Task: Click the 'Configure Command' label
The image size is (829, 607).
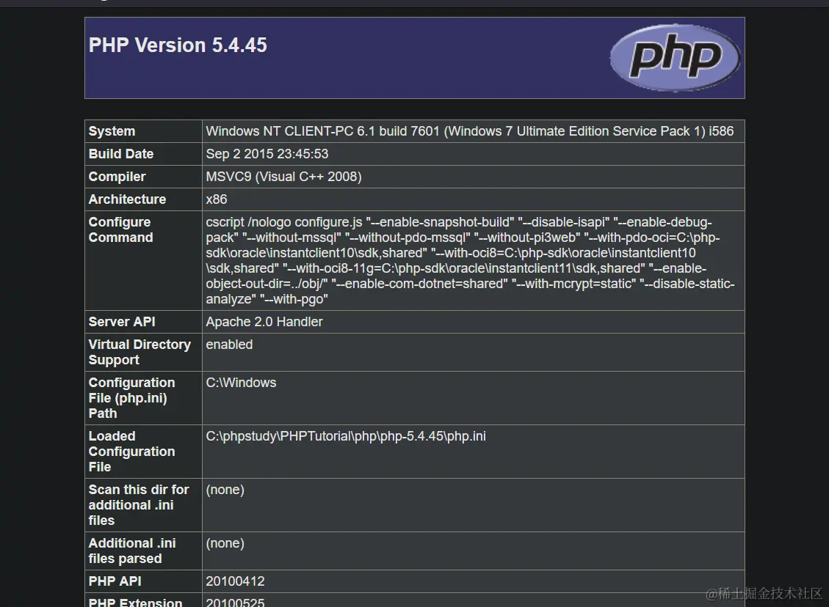Action: pyautogui.click(x=120, y=229)
